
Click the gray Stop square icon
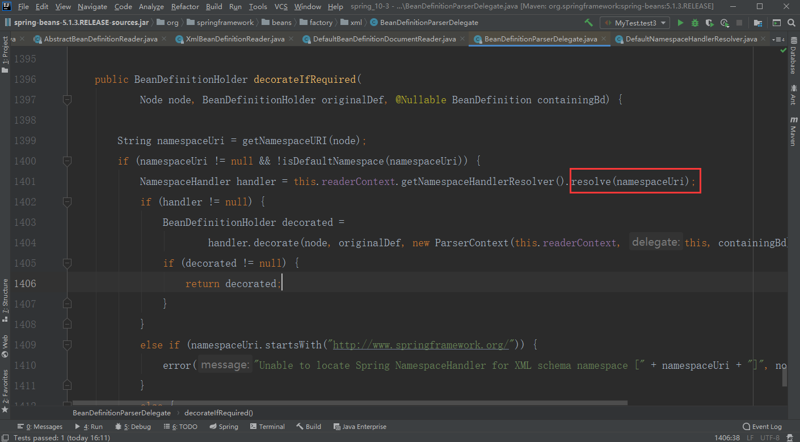click(739, 23)
